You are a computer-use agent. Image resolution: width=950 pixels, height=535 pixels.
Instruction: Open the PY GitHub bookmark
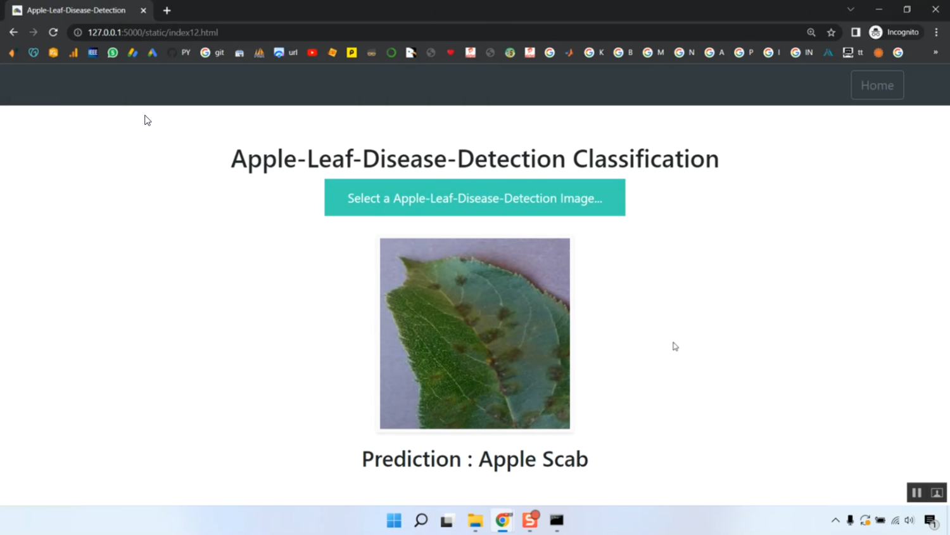click(x=179, y=53)
